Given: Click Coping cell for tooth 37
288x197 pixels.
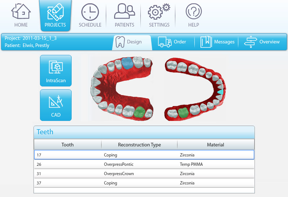Looking at the screenshot, I should [x=111, y=183].
